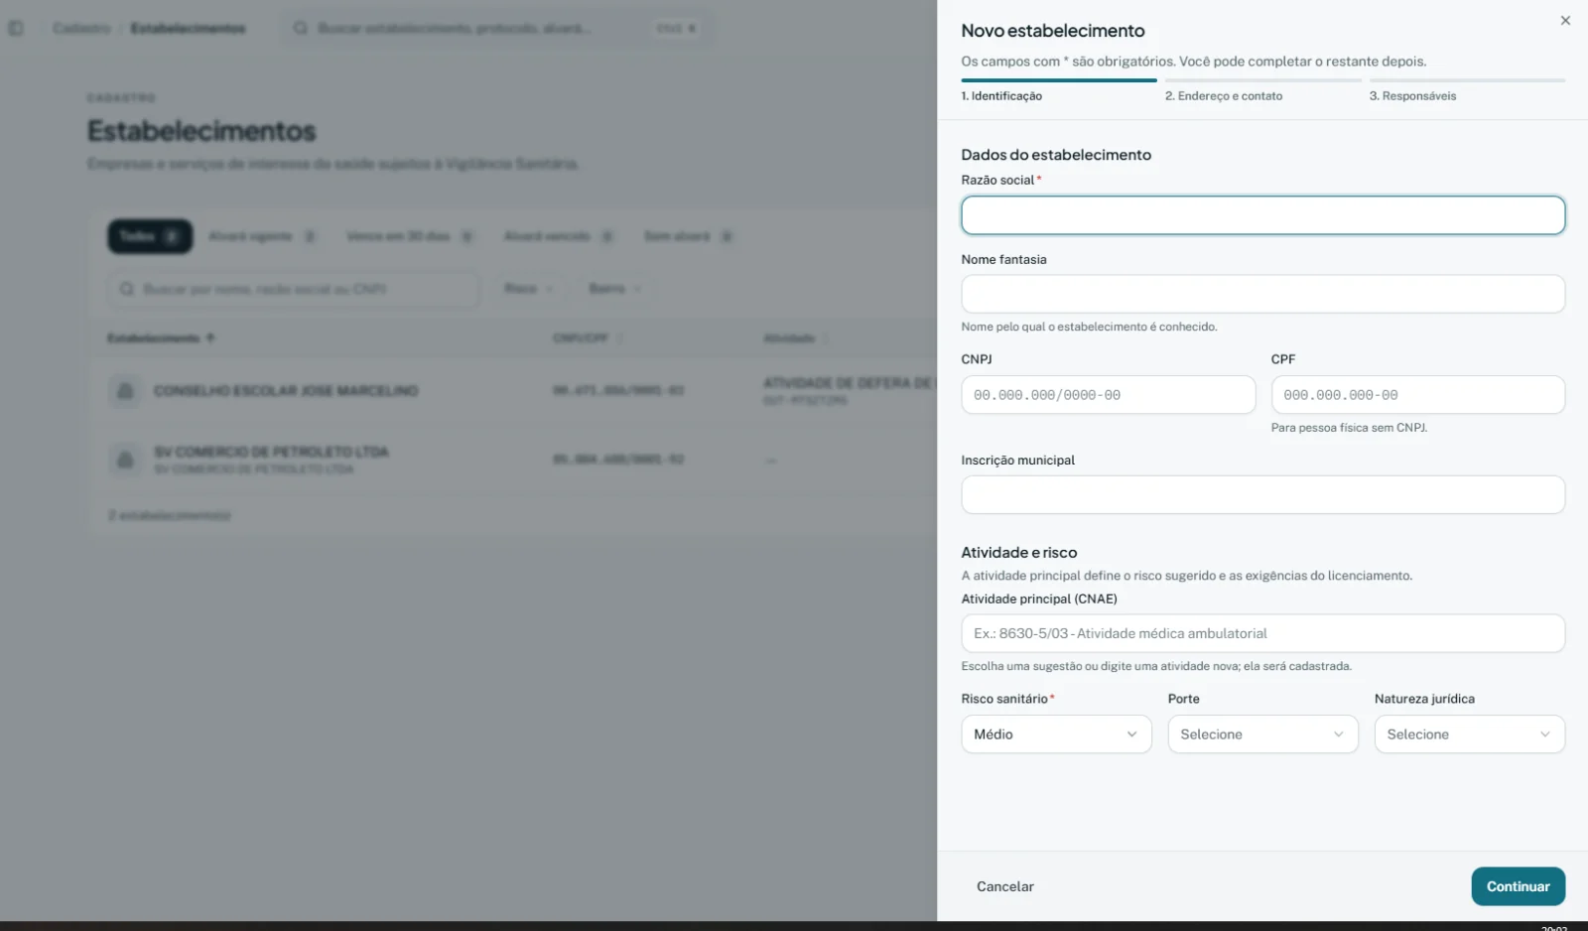The height and width of the screenshot is (931, 1588).
Task: Click the Continuar button
Action: (1518, 886)
